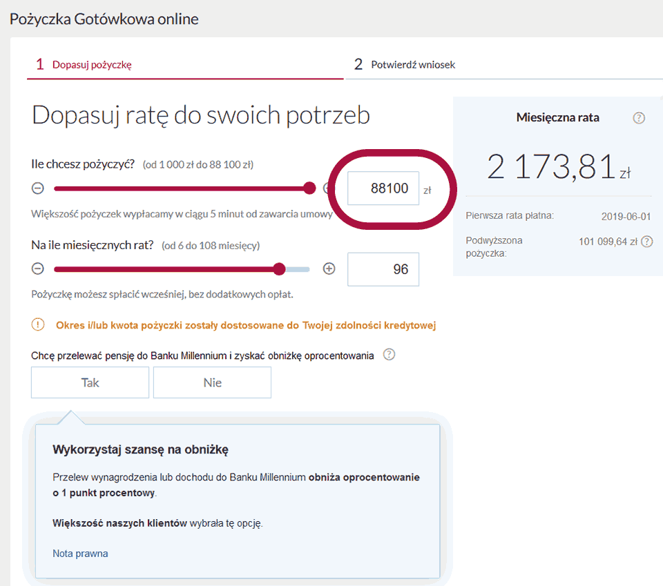Select the 88100 loan amount input field
This screenshot has width=663, height=586.
[x=383, y=188]
